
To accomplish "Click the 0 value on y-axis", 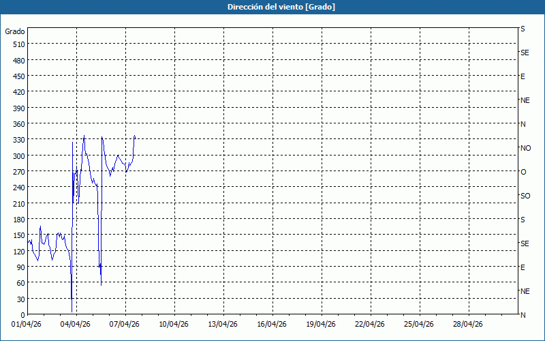I will (x=22, y=315).
